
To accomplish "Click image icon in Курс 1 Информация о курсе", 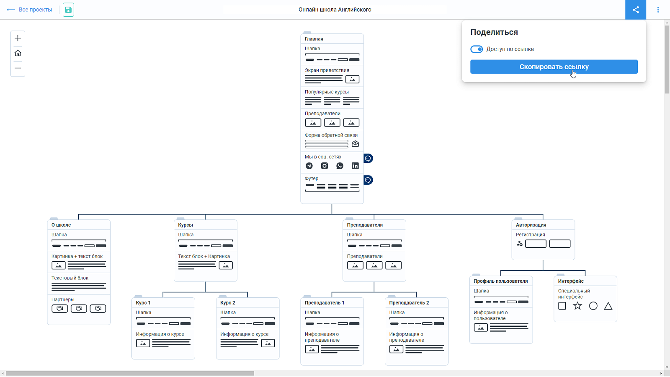I will (x=143, y=343).
